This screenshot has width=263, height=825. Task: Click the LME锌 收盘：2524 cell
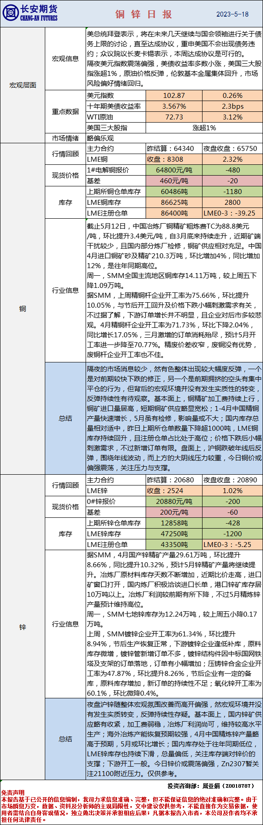(174, 490)
